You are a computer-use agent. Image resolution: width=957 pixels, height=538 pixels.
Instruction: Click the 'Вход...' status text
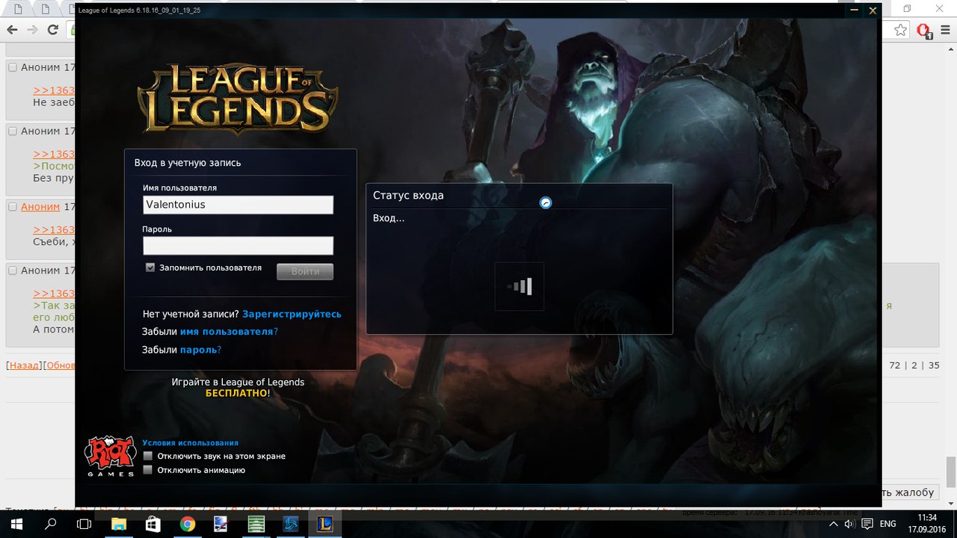coord(389,218)
